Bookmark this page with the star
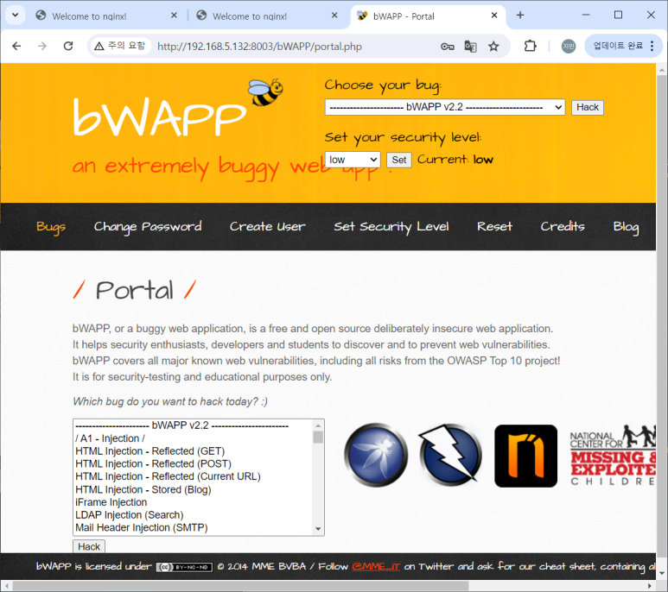The width and height of the screenshot is (668, 592). point(493,47)
